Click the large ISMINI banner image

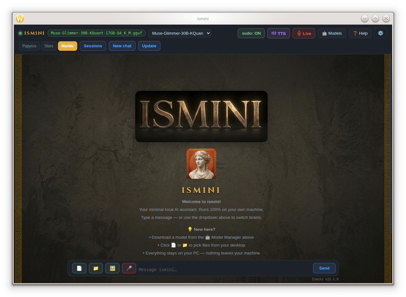coord(201,116)
